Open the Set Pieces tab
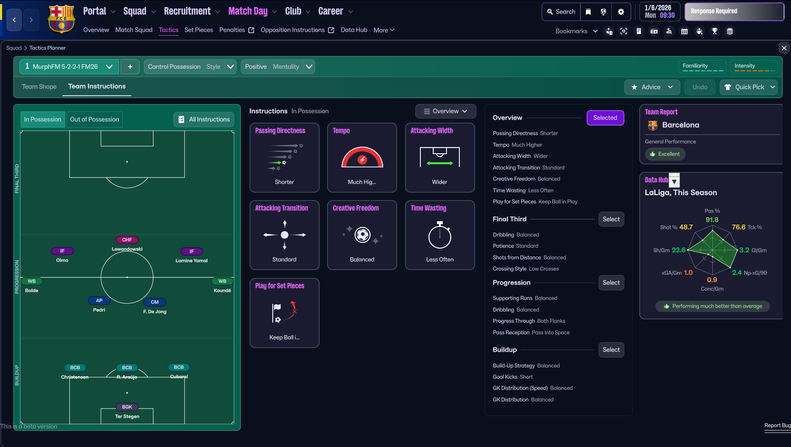This screenshot has width=791, height=447. [x=199, y=30]
